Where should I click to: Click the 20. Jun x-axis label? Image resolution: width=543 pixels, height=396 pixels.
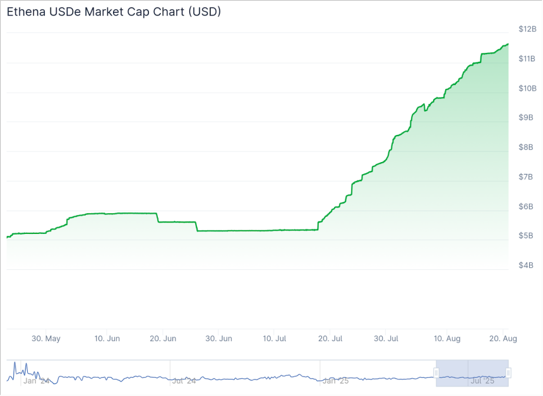tap(163, 339)
